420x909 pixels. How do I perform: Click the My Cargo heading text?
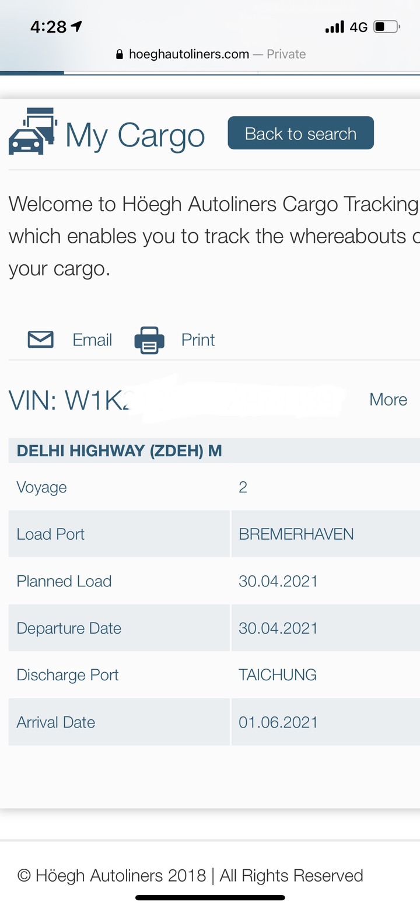pyautogui.click(x=135, y=135)
